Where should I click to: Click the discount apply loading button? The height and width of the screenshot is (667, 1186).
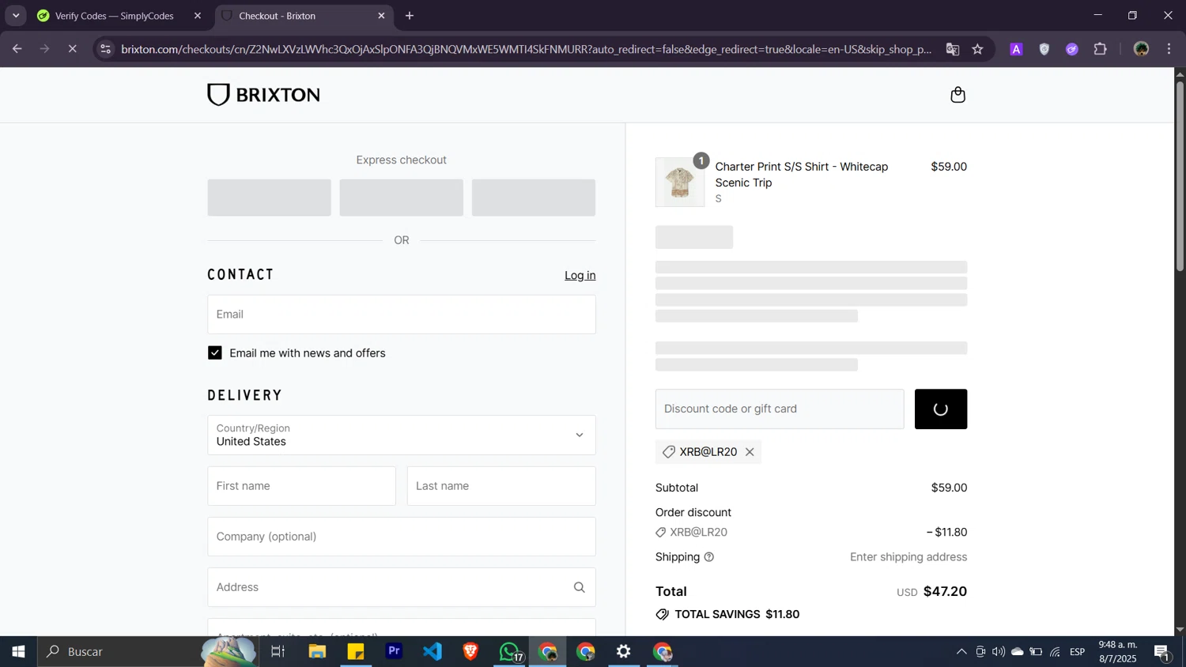pyautogui.click(x=941, y=409)
